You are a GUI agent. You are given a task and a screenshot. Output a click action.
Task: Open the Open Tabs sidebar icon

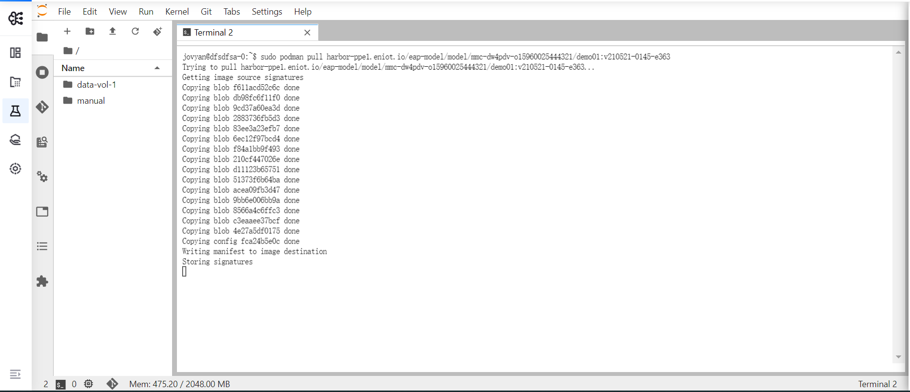(x=42, y=212)
